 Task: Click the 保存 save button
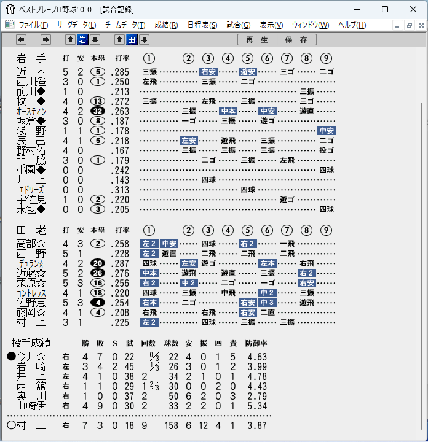[296, 40]
